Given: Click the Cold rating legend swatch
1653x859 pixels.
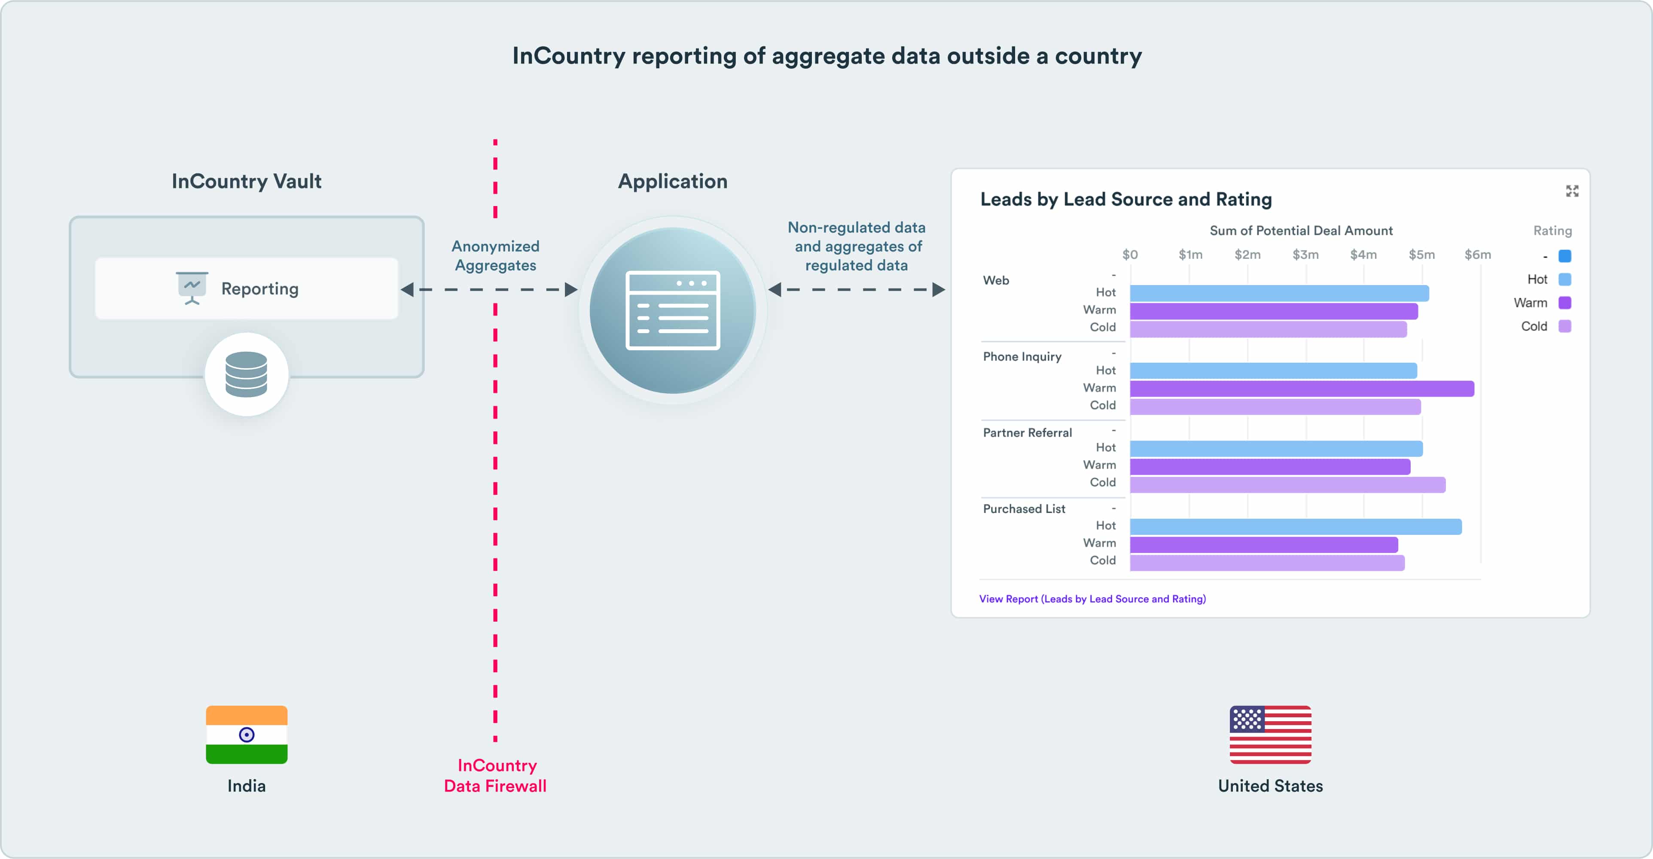Looking at the screenshot, I should [1565, 326].
